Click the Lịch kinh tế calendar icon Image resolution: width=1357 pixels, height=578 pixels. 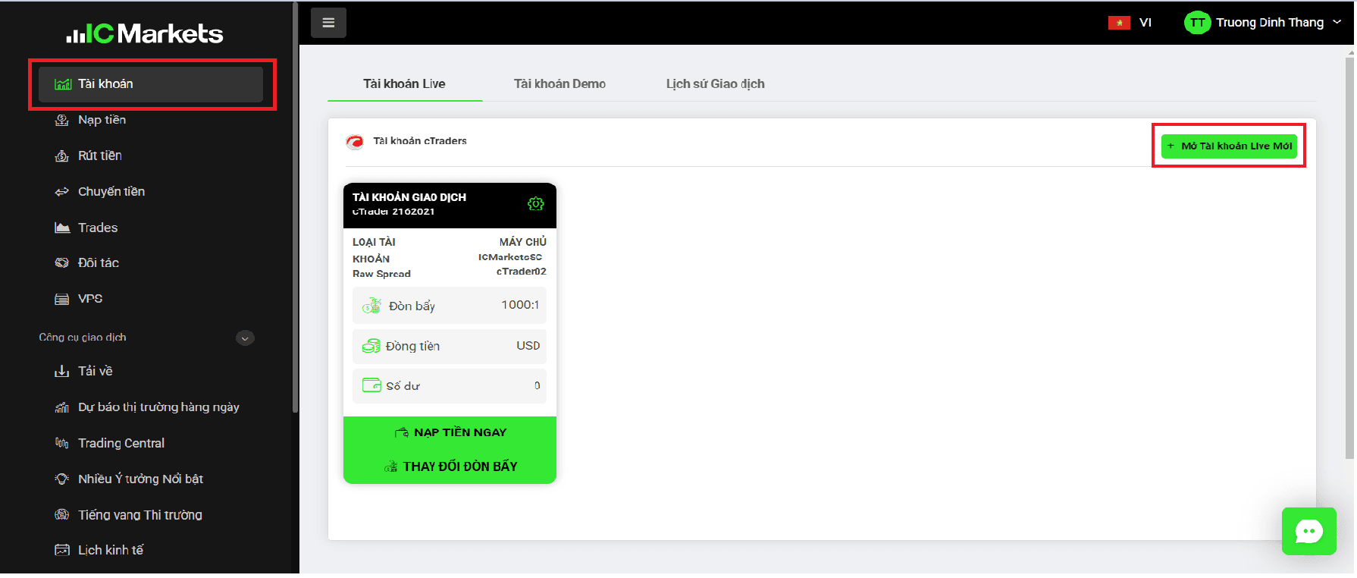[62, 550]
